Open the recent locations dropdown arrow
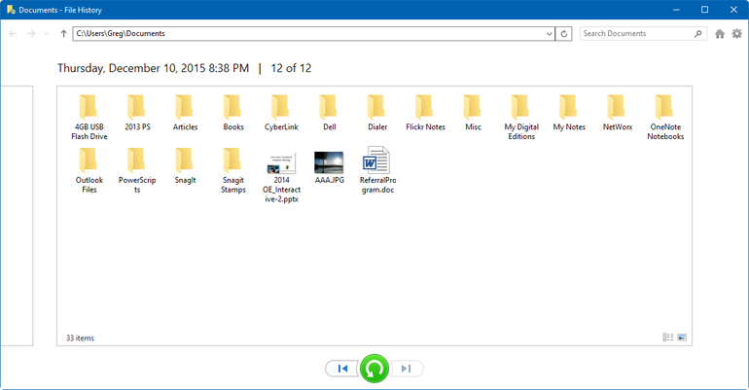This screenshot has width=749, height=390. click(47, 34)
